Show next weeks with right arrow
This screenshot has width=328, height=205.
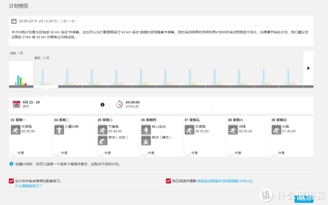click(x=308, y=68)
